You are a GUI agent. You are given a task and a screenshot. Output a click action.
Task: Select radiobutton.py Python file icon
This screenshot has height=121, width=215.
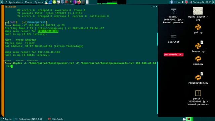click(x=198, y=78)
